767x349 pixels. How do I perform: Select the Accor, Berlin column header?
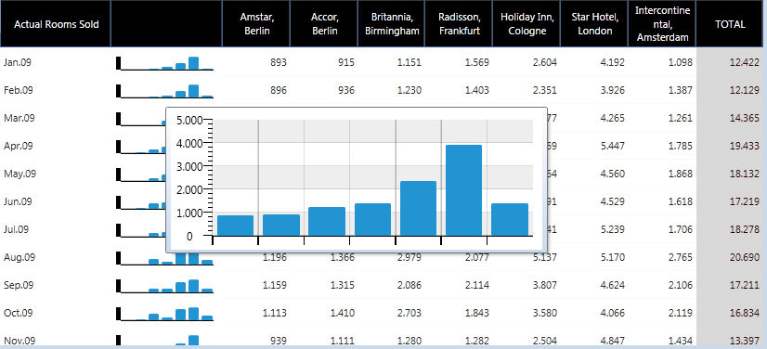(324, 24)
